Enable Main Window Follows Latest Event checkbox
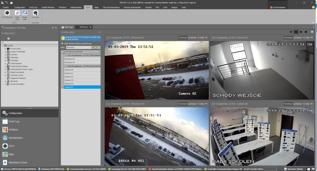317x171 pixels. [62, 43]
